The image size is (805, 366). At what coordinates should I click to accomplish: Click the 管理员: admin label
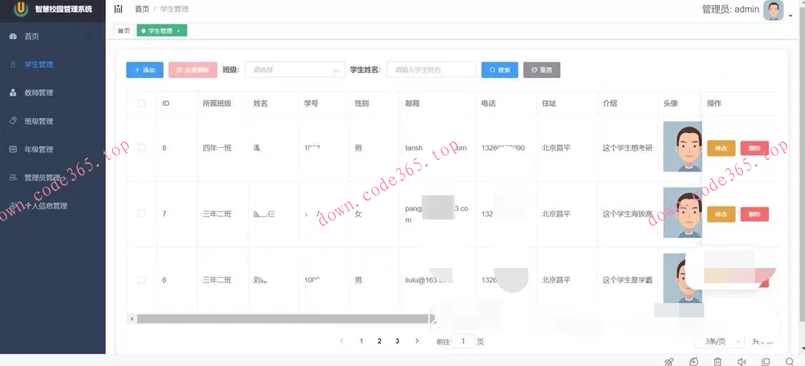(731, 9)
